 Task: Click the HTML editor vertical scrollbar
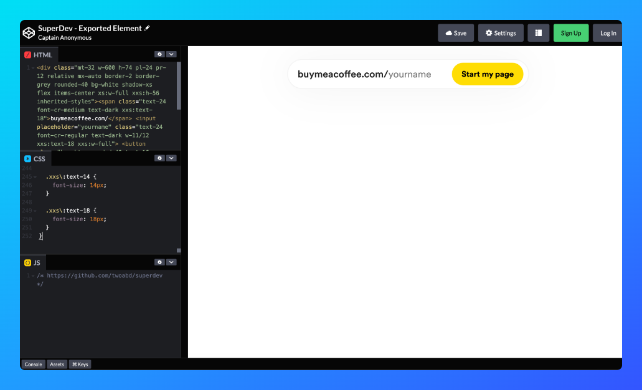179,86
